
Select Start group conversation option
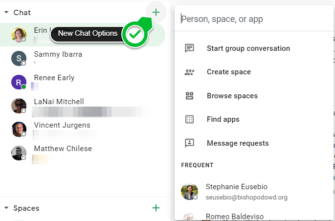(x=248, y=48)
